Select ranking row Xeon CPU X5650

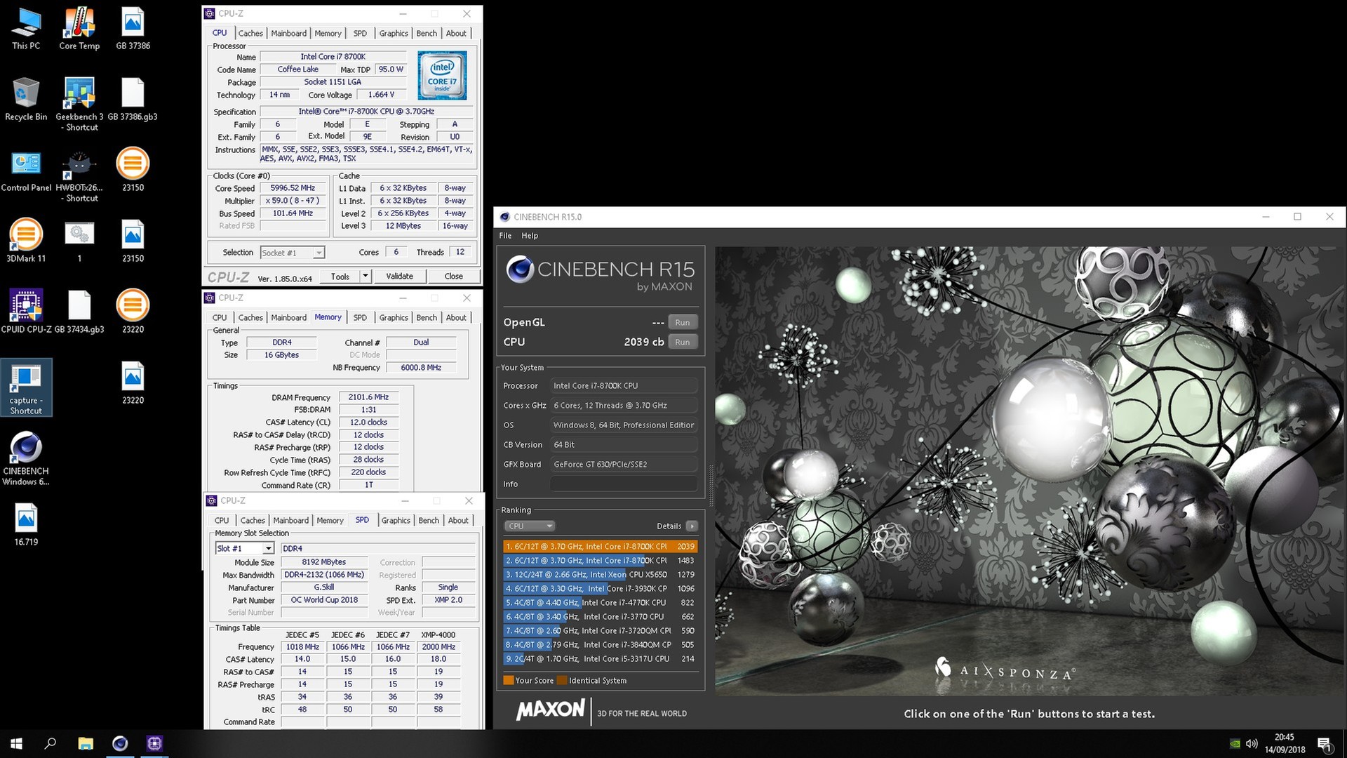tap(600, 574)
